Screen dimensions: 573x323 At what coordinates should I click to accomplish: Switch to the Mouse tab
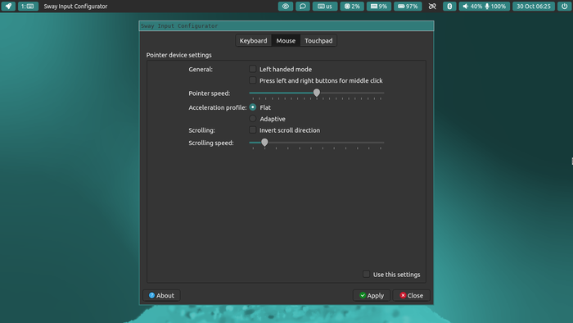coord(286,41)
